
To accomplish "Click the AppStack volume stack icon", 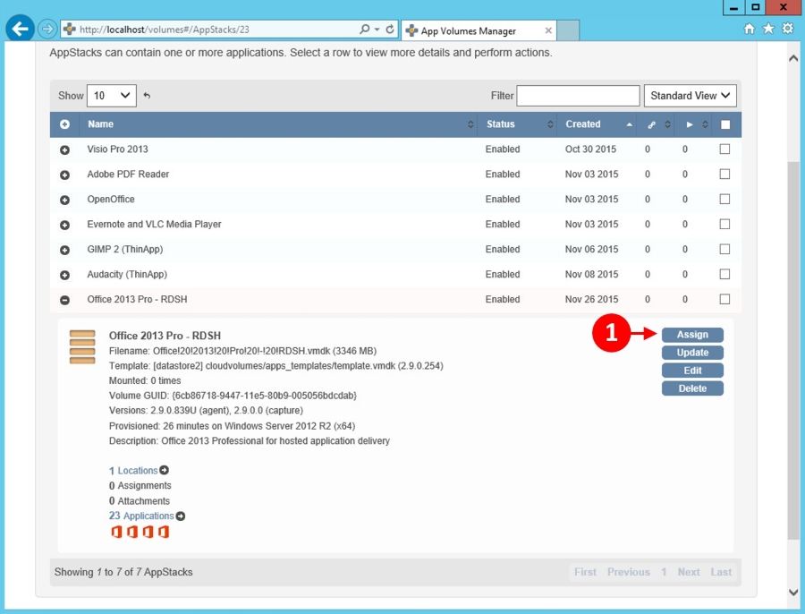I will (82, 346).
